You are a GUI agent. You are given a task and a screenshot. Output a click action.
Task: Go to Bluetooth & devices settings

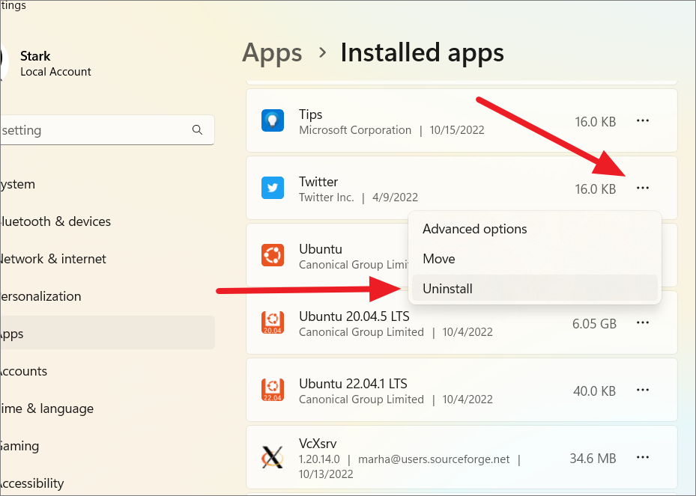click(107, 221)
